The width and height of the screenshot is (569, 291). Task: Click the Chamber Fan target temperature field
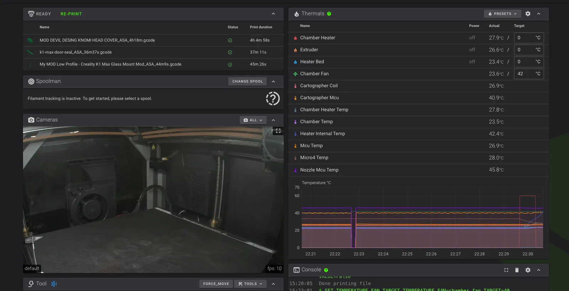524,74
